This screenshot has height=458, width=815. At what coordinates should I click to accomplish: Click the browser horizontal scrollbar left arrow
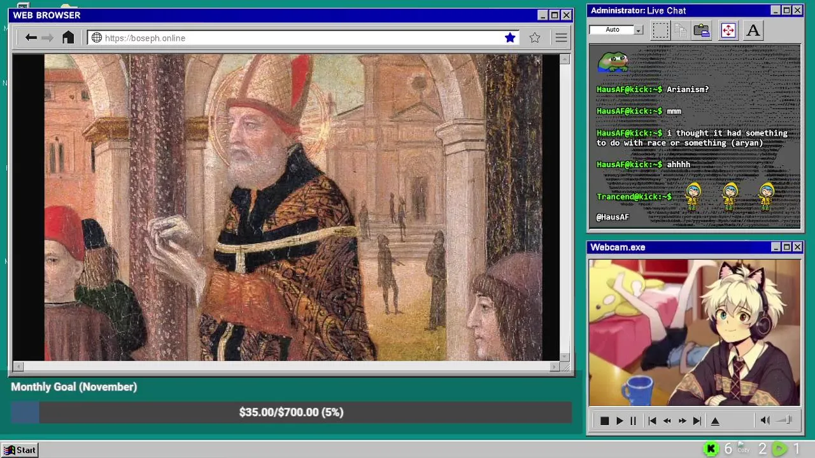[18, 366]
